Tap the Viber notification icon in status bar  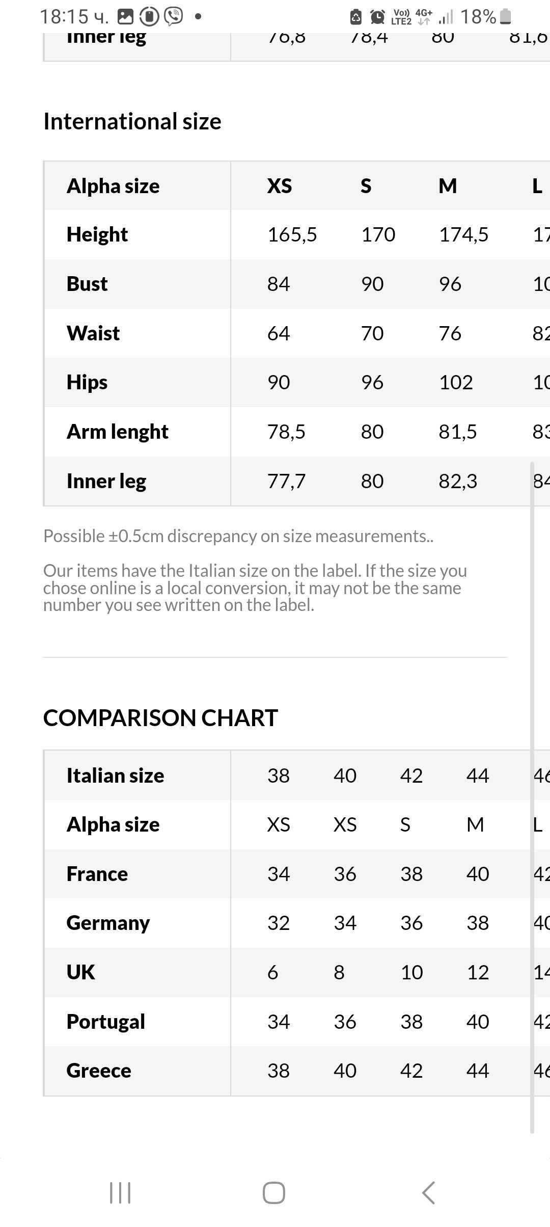[174, 16]
